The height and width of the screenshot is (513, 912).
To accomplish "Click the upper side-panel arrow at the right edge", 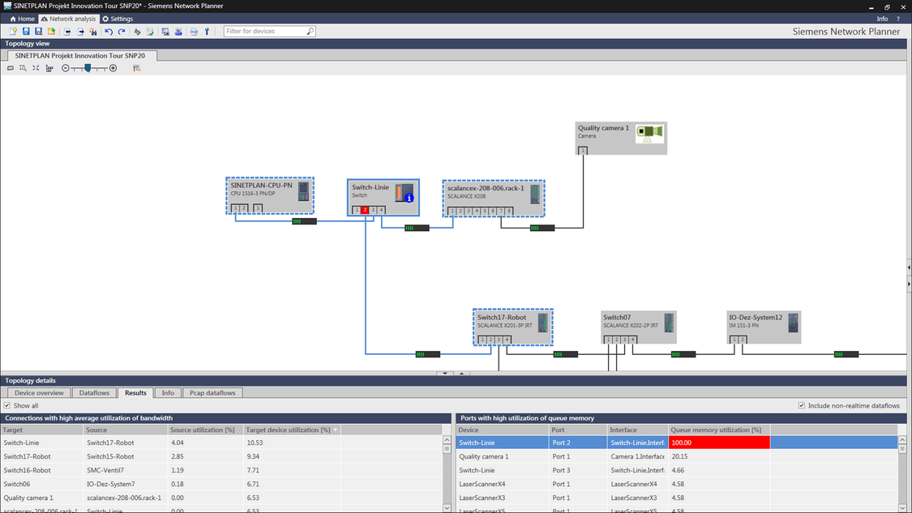I will coord(909,267).
